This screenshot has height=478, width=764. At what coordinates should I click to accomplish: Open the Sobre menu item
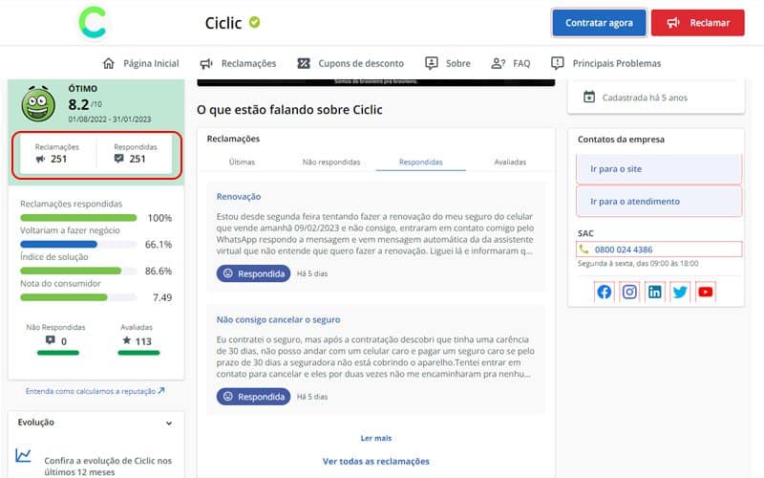[x=458, y=63]
